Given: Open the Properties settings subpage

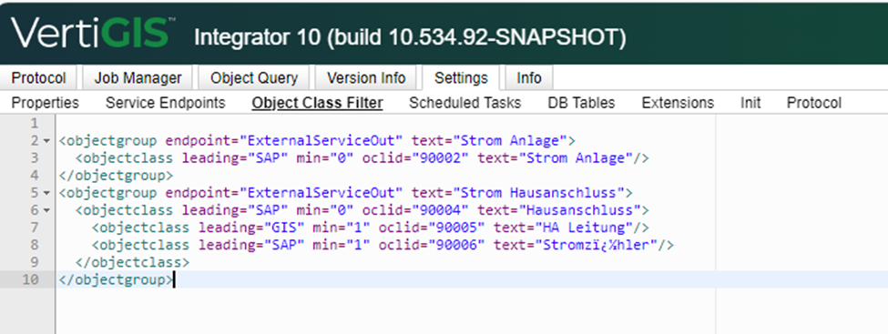Looking at the screenshot, I should tap(46, 103).
